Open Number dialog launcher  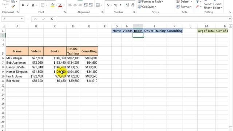[x=134, y=12]
